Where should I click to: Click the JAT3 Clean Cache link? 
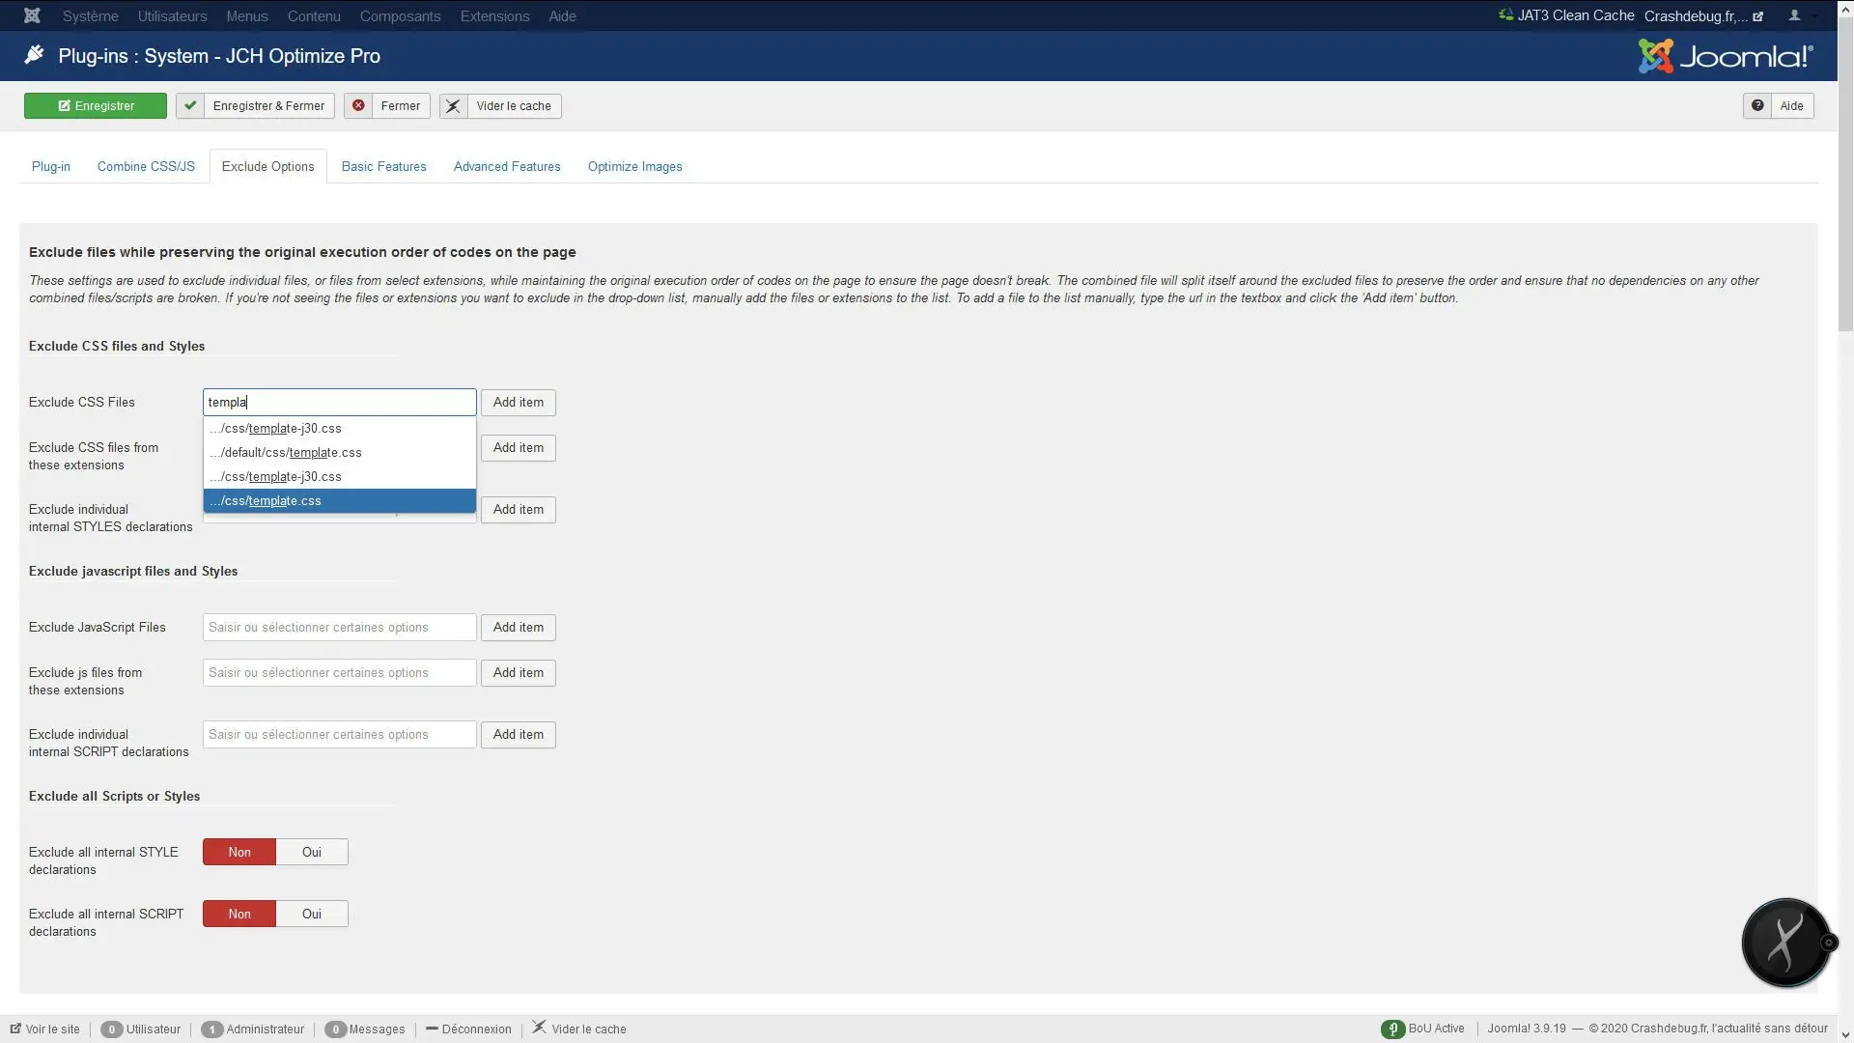(x=1565, y=15)
